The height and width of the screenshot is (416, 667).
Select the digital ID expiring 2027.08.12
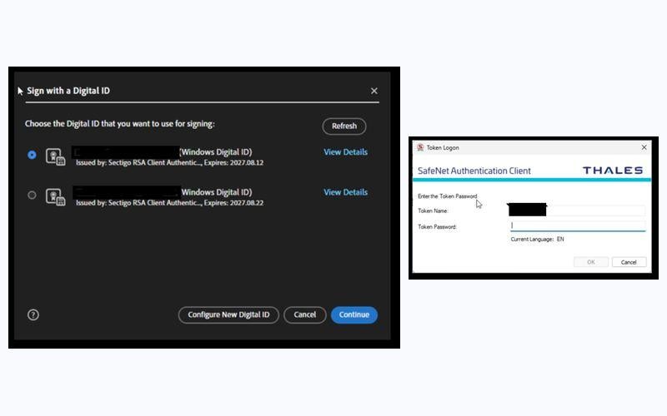pos(32,155)
